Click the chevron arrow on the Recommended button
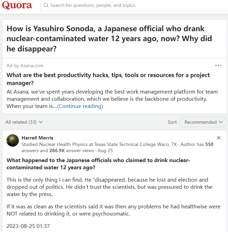The width and height of the screenshot is (228, 232). tap(221, 122)
